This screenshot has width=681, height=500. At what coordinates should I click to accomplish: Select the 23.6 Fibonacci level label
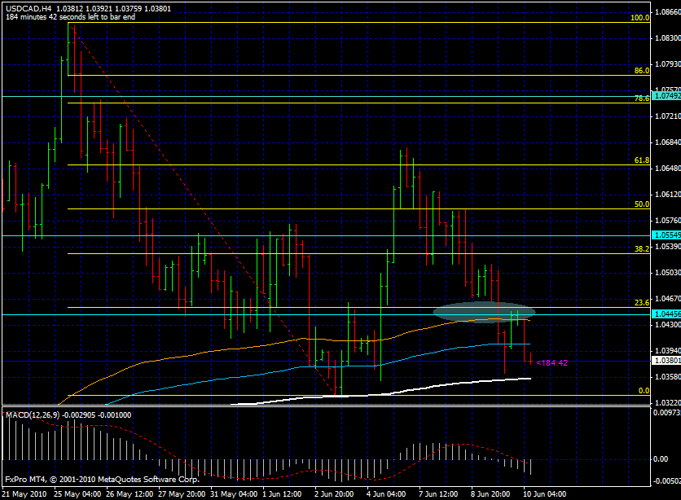point(641,303)
